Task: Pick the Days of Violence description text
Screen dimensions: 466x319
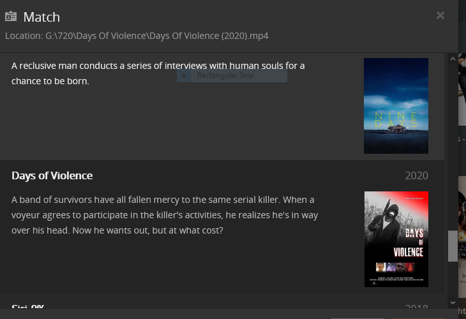Action: click(x=165, y=214)
